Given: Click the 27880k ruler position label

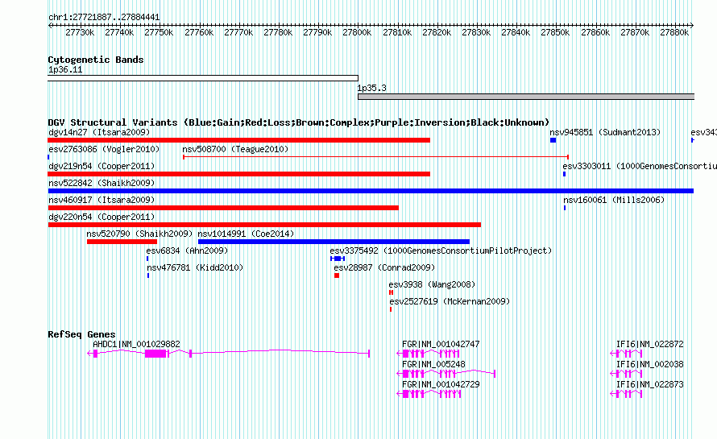Looking at the screenshot, I should click(674, 32).
